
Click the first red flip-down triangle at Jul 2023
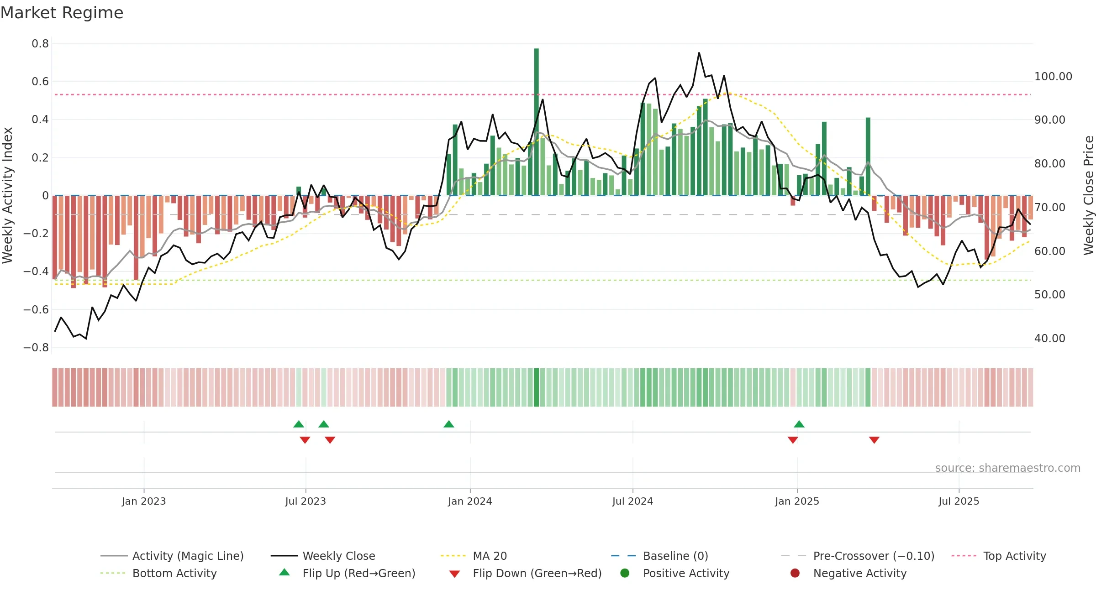point(305,440)
